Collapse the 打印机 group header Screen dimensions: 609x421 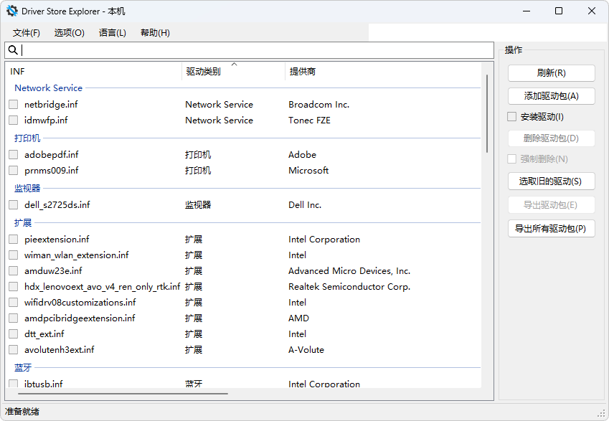tap(27, 138)
